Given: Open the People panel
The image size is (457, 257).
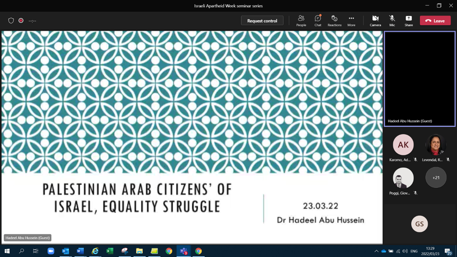Looking at the screenshot, I should pos(301,21).
